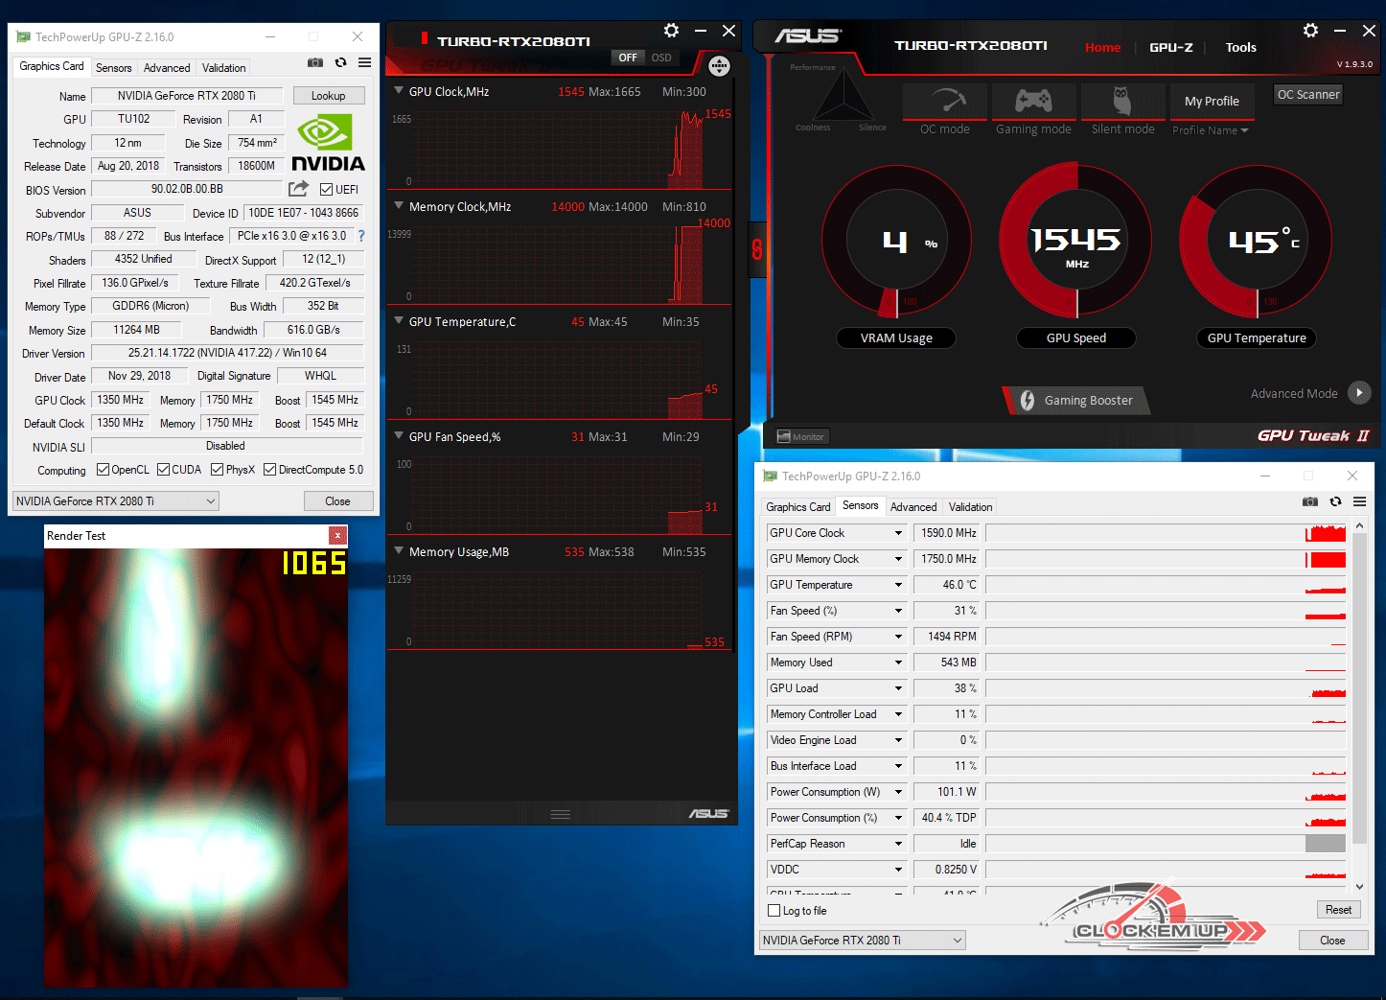Image resolution: width=1386 pixels, height=1000 pixels.
Task: Click the Gaming Booster rocket icon
Action: click(x=1028, y=400)
